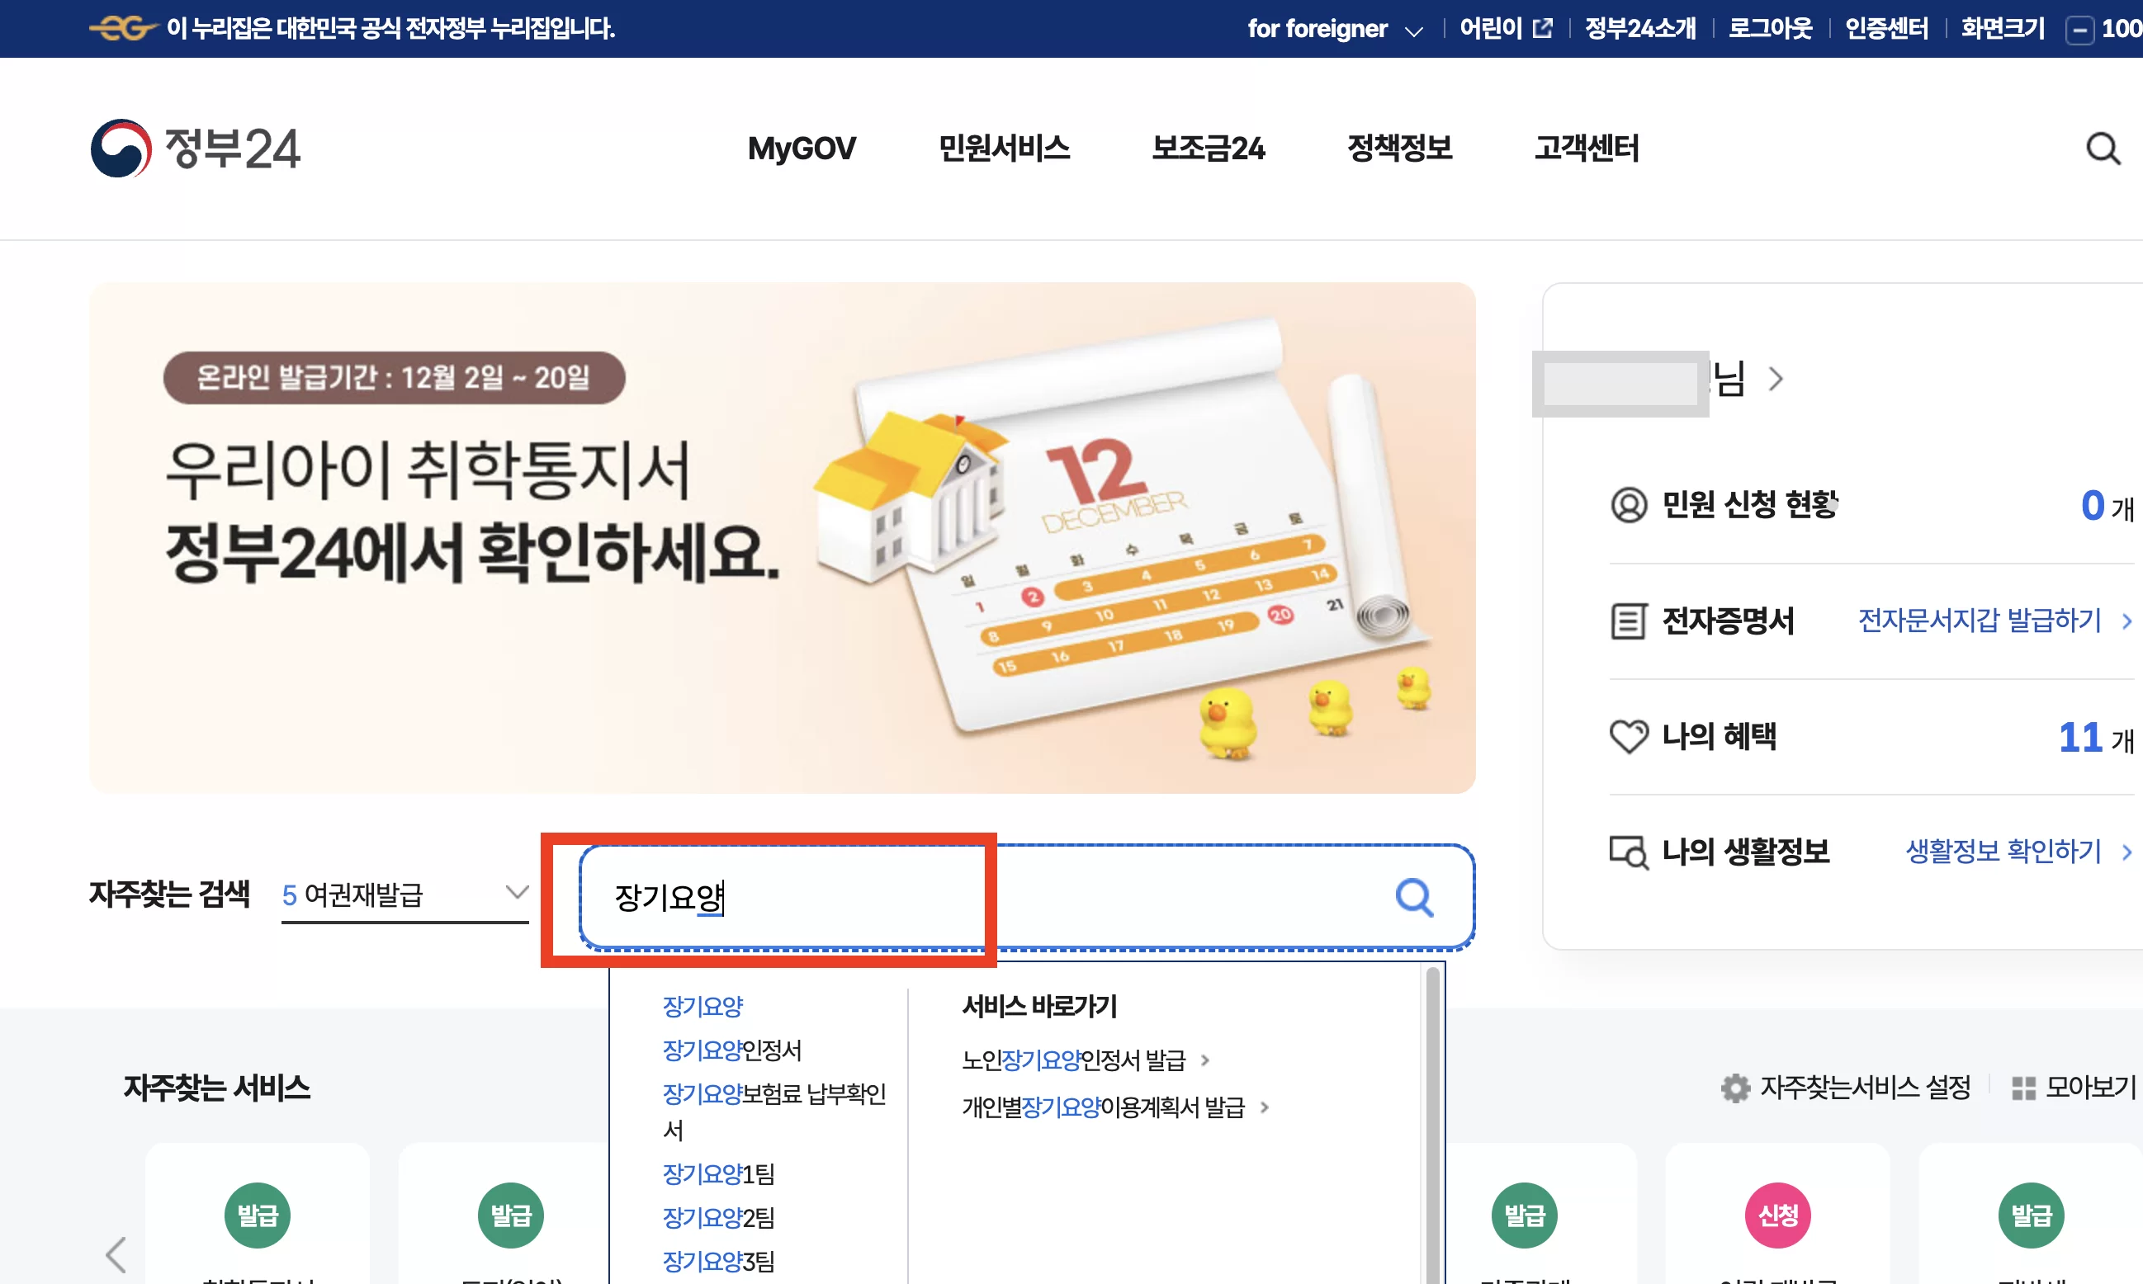Open the 정책정보 menu

[x=1399, y=149]
